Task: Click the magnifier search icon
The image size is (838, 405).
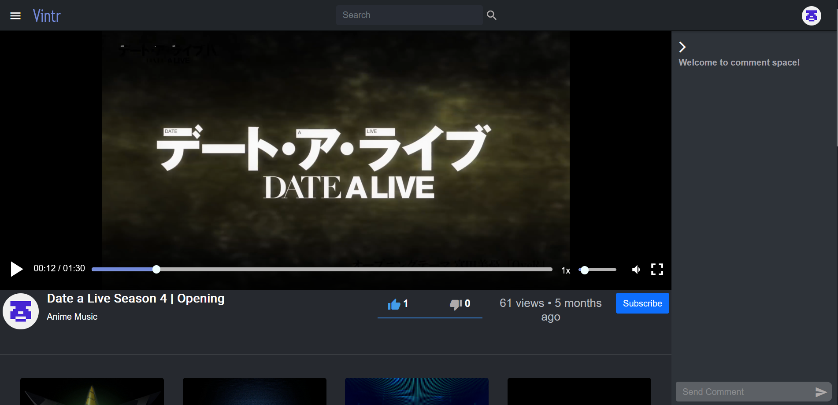Action: click(492, 15)
